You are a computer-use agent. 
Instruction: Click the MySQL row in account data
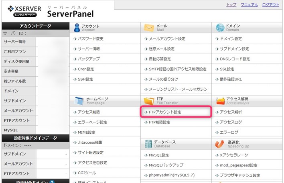(11, 130)
